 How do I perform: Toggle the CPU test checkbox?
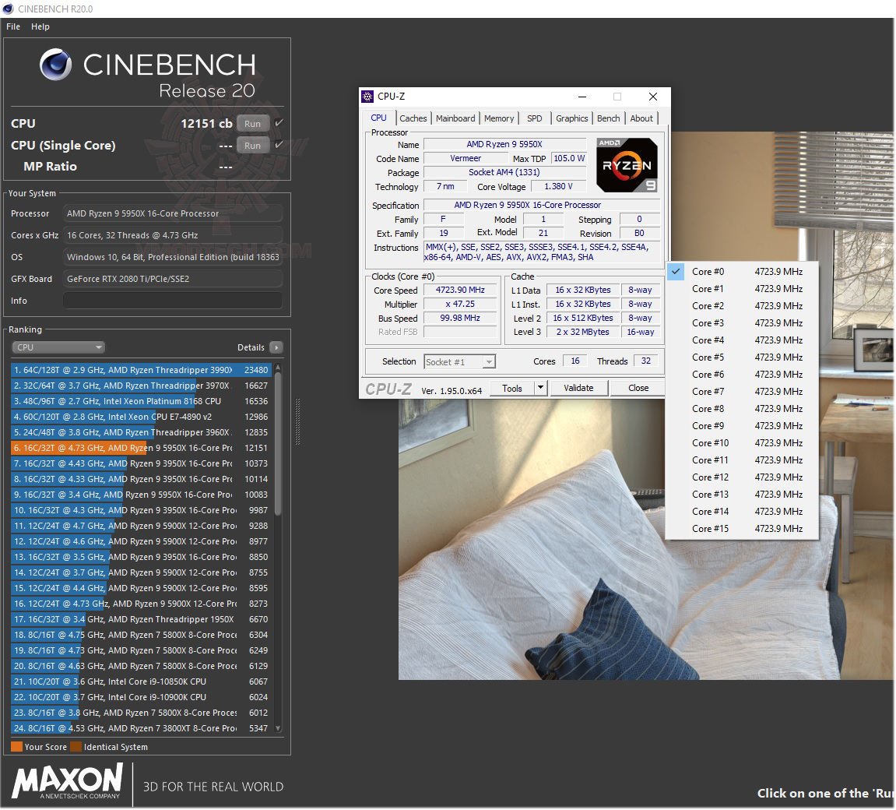[x=279, y=123]
